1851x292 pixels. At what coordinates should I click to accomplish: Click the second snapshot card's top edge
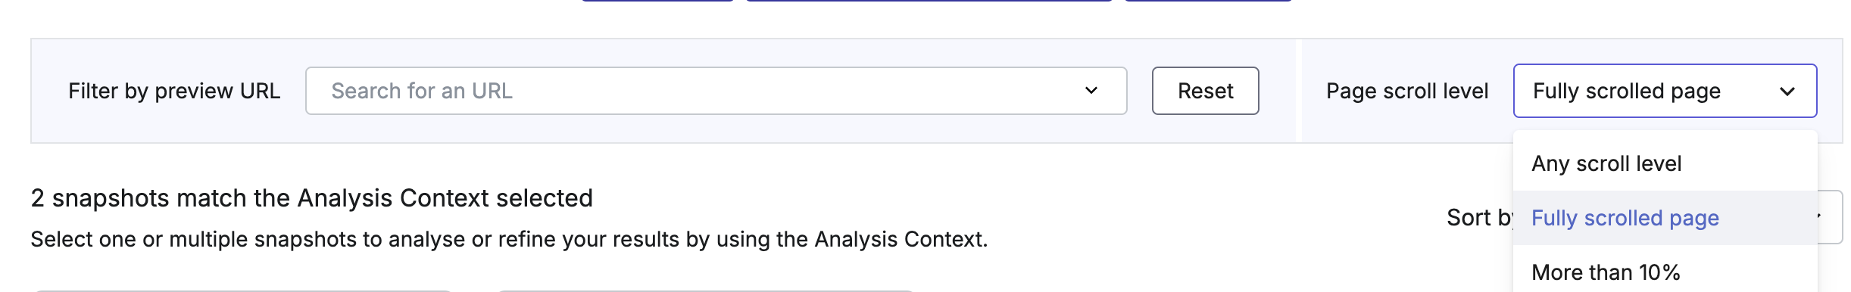pyautogui.click(x=706, y=290)
